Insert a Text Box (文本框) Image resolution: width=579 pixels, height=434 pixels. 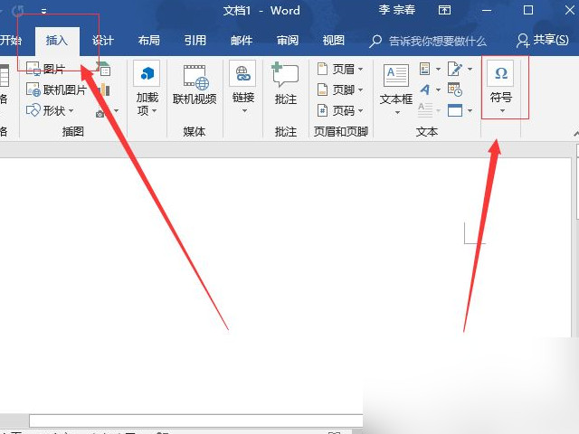coord(396,90)
